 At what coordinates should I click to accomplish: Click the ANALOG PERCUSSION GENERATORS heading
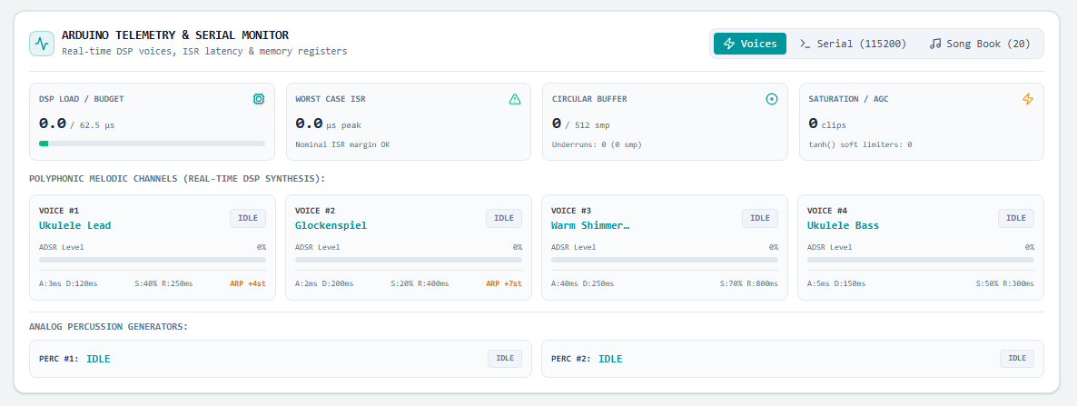tap(109, 326)
